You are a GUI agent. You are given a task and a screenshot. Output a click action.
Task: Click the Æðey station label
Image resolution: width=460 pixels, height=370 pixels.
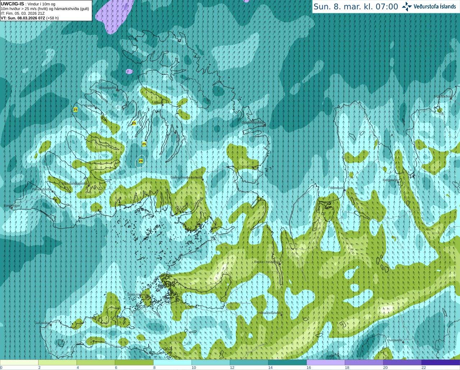click(157, 103)
